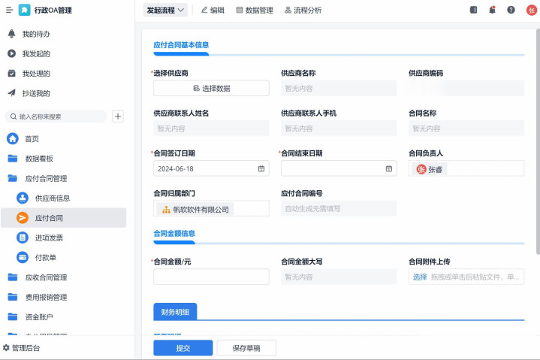Click 选择 link for contract attachment upload
540x360 pixels.
tap(419, 277)
